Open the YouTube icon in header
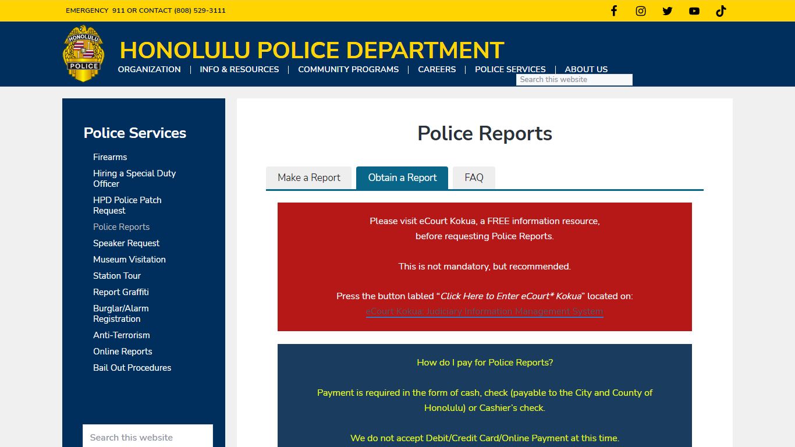795x447 pixels. click(694, 11)
